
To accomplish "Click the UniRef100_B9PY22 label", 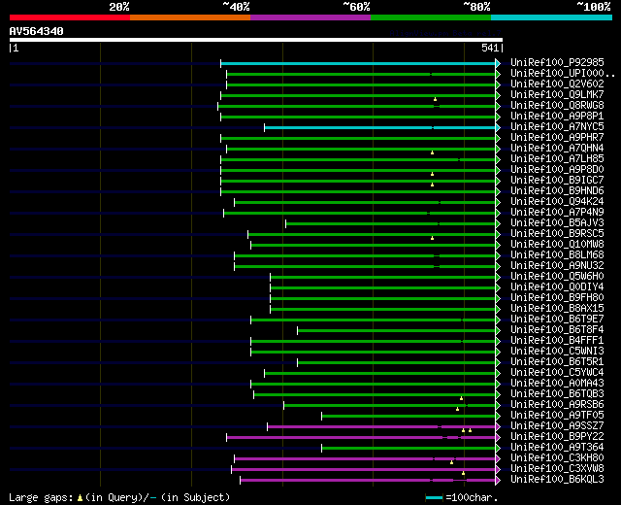I will [x=557, y=437].
